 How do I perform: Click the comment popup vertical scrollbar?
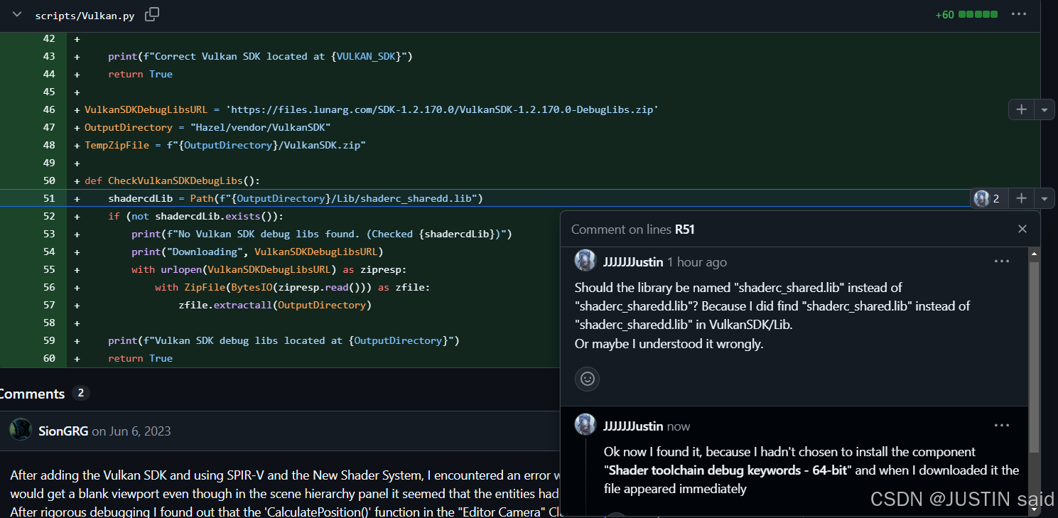(1034, 355)
